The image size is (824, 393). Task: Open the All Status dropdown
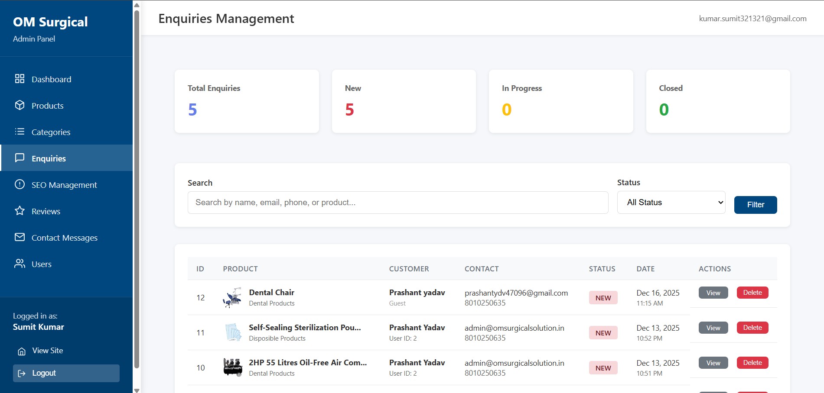tap(671, 203)
